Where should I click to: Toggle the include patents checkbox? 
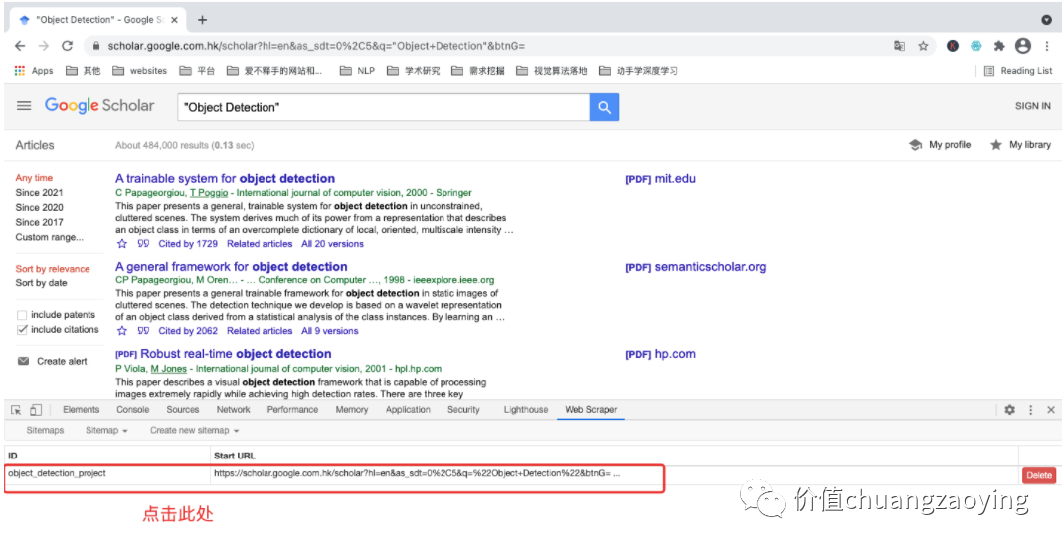coord(22,315)
